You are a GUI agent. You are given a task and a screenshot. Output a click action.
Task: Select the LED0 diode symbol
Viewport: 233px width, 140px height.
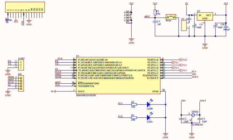click(x=149, y=104)
